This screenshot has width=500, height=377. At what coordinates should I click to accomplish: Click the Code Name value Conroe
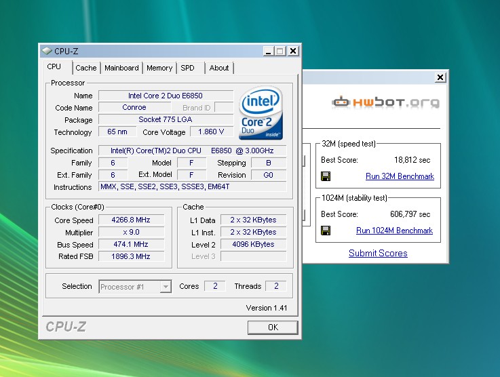pos(134,107)
